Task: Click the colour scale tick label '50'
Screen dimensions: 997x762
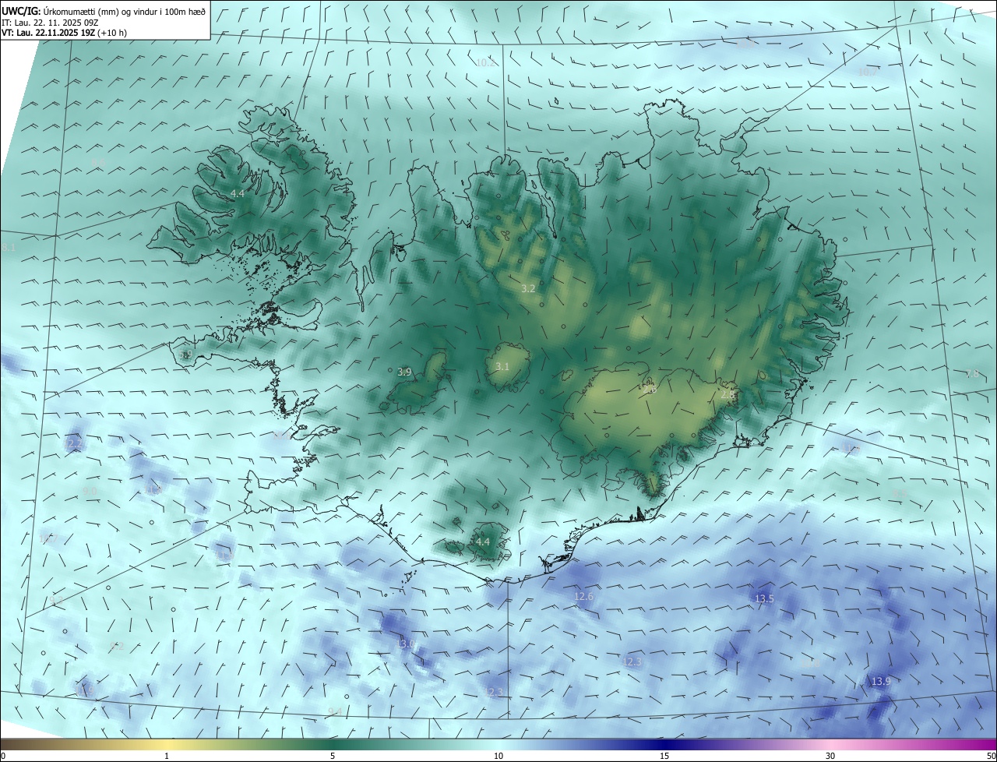Action: 990,756
